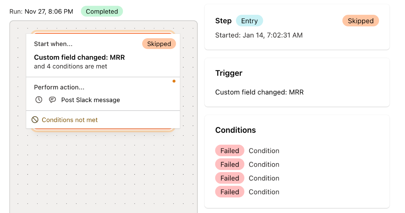Open the Step panel header
Screen dimensions: 405x213
[x=223, y=21]
